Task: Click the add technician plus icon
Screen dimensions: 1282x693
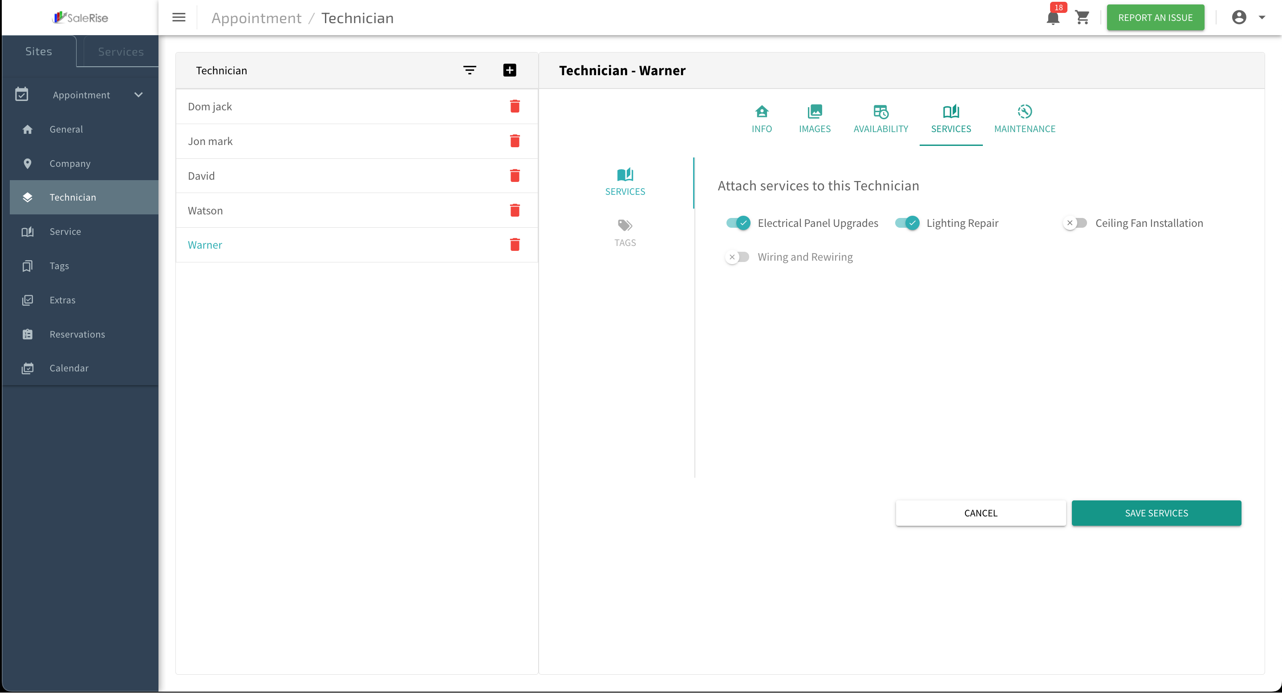Action: coord(509,70)
